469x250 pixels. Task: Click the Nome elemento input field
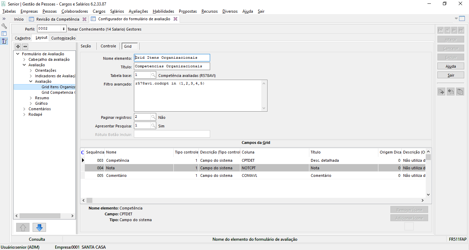click(172, 58)
